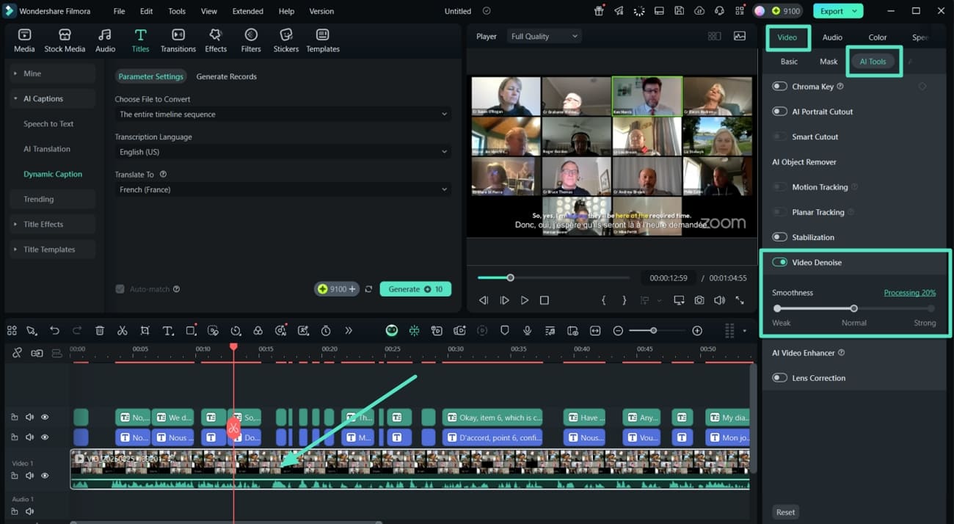
Task: Open the Filters library
Action: [x=251, y=40]
